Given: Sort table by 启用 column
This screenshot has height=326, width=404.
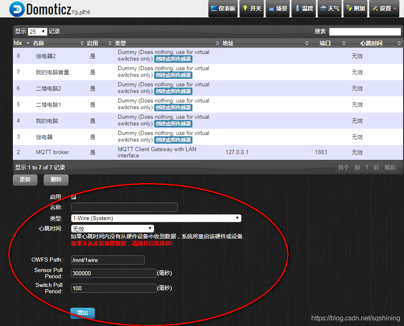Looking at the screenshot, I should (99, 43).
